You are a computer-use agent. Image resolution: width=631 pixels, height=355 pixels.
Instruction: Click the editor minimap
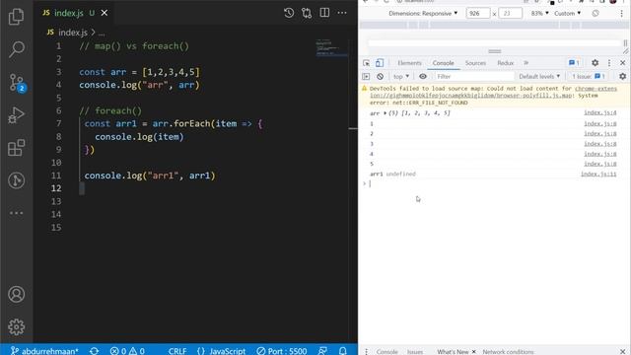pos(332,48)
